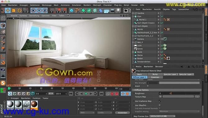Activate Texture mode checkered cube icon

coord(3,32)
